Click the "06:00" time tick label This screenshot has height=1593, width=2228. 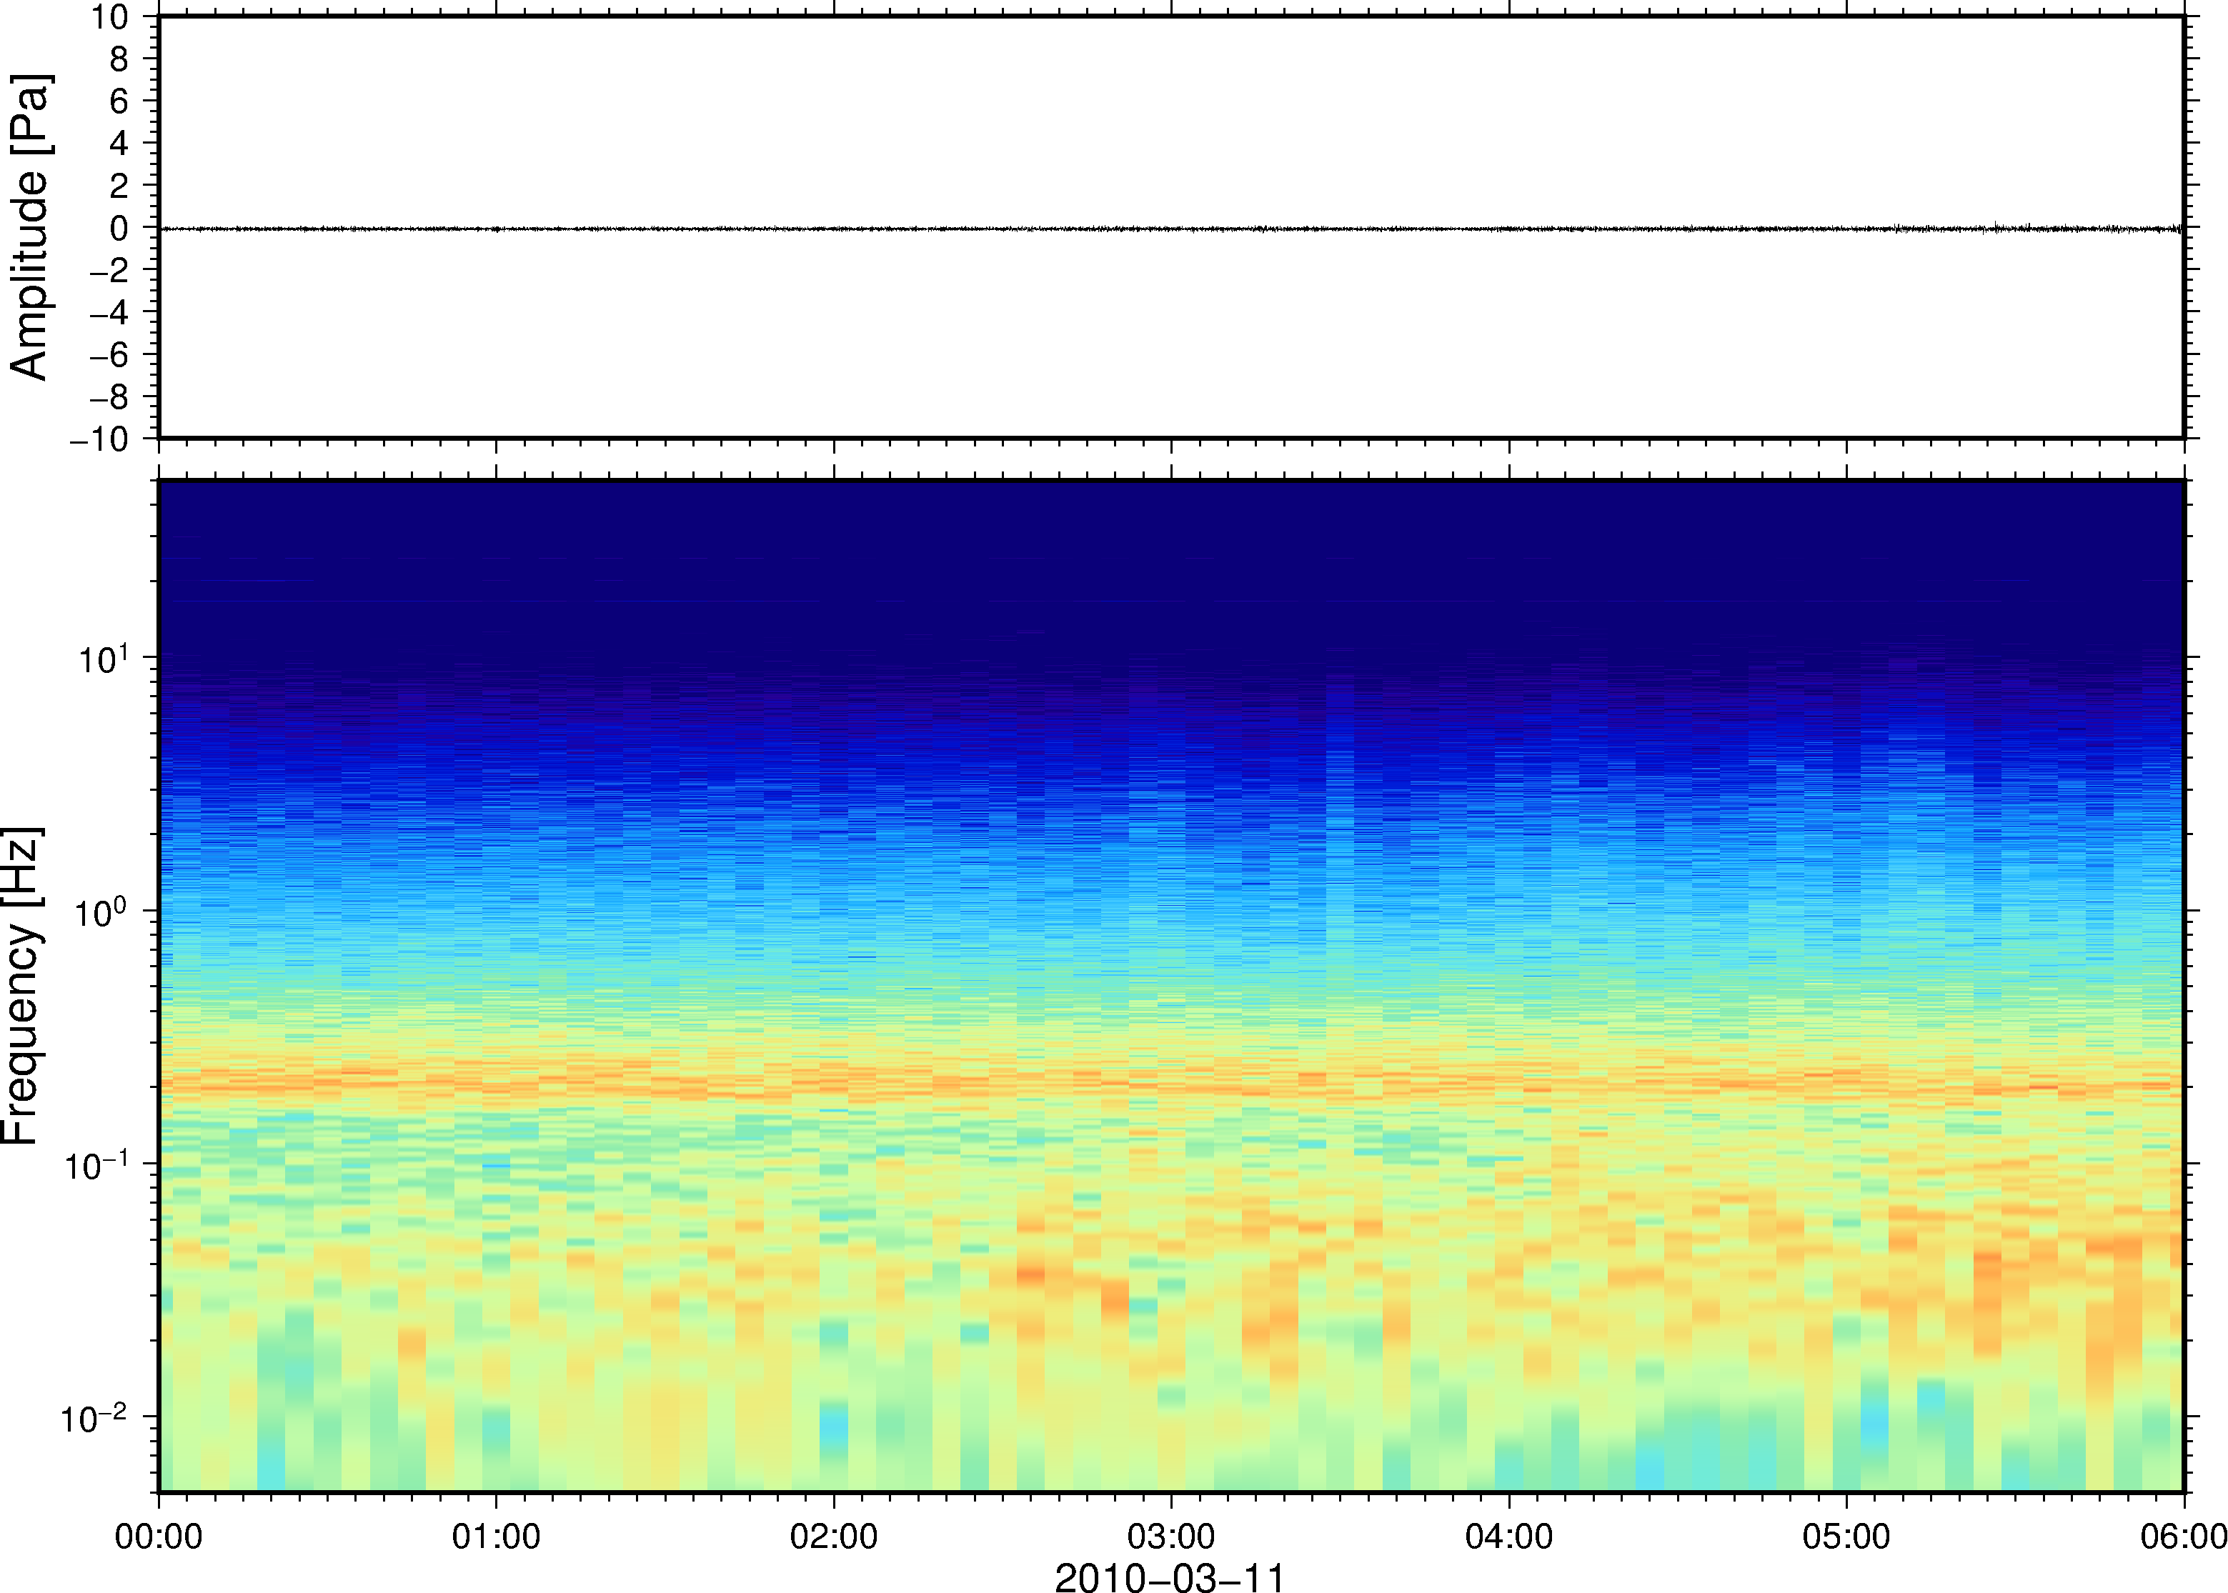coord(2184,1536)
